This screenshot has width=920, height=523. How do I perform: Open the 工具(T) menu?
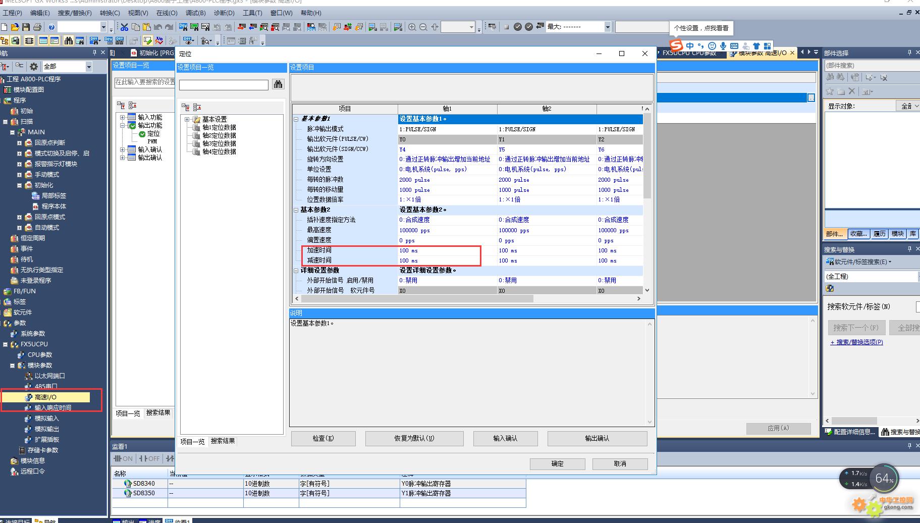coord(252,13)
